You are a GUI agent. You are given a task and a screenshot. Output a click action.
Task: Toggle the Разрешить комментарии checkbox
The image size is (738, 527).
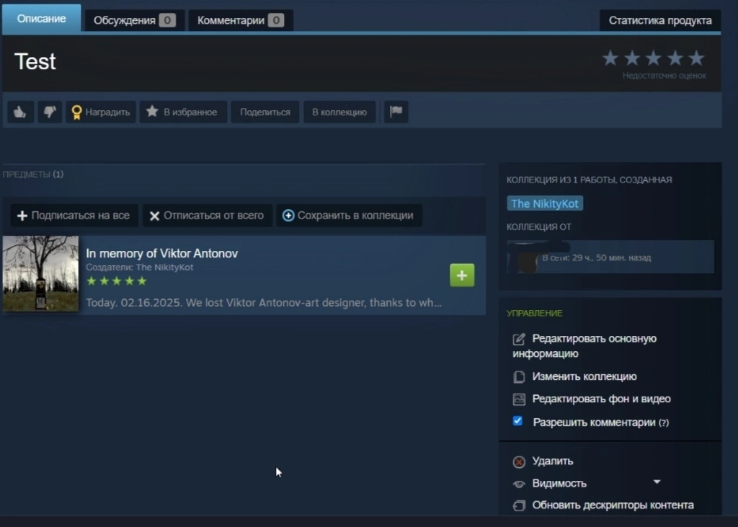(517, 421)
